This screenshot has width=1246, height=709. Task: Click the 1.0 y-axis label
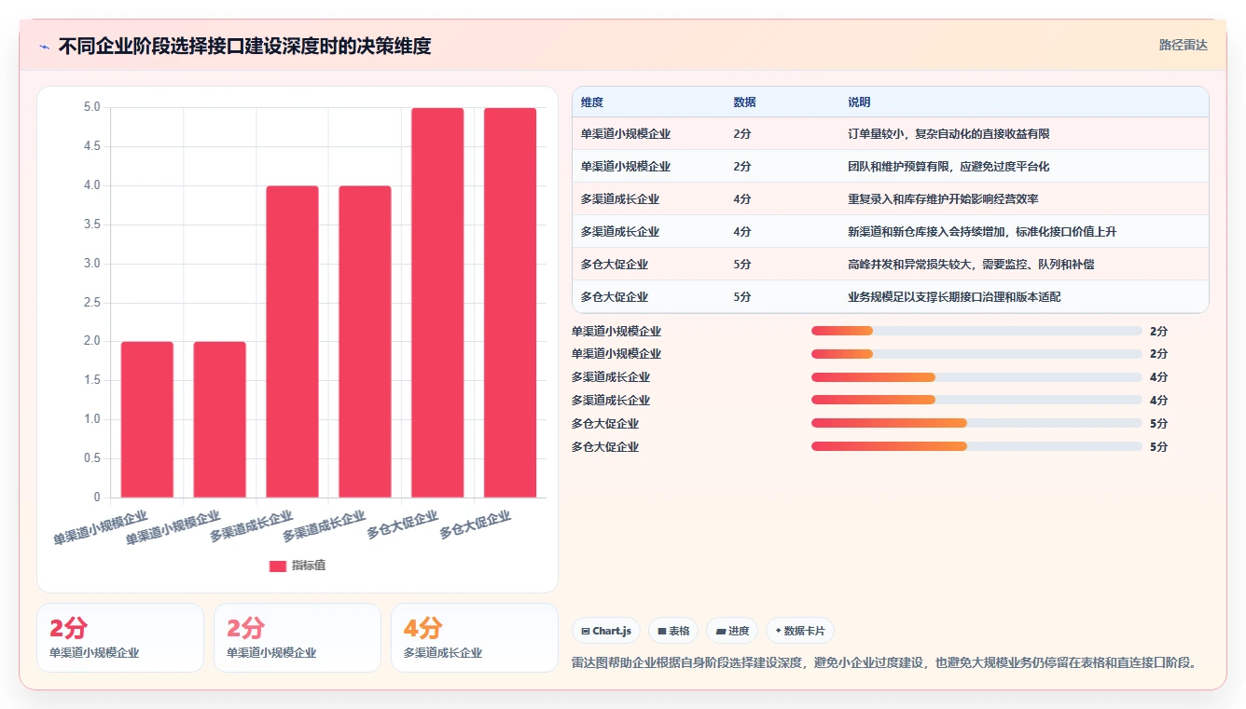(91, 419)
